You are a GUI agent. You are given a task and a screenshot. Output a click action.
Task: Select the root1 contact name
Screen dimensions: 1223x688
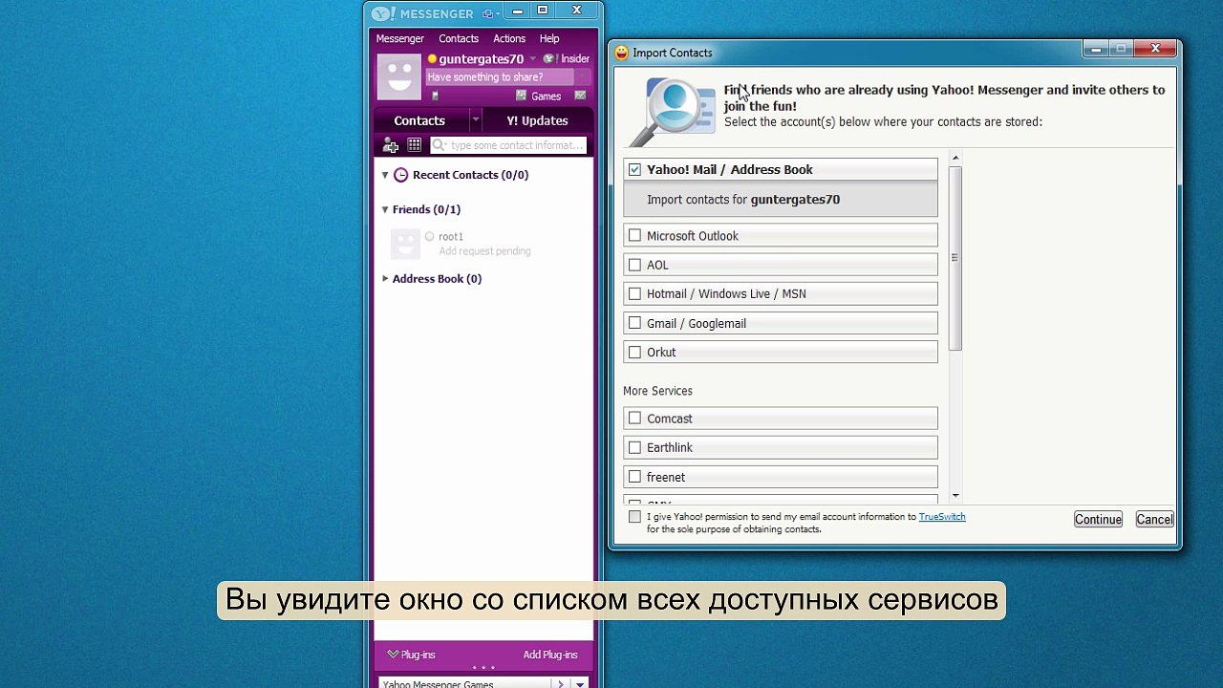click(451, 236)
